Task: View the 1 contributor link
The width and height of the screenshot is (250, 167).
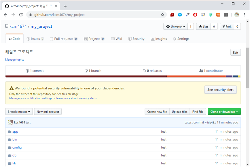Action: [211, 71]
